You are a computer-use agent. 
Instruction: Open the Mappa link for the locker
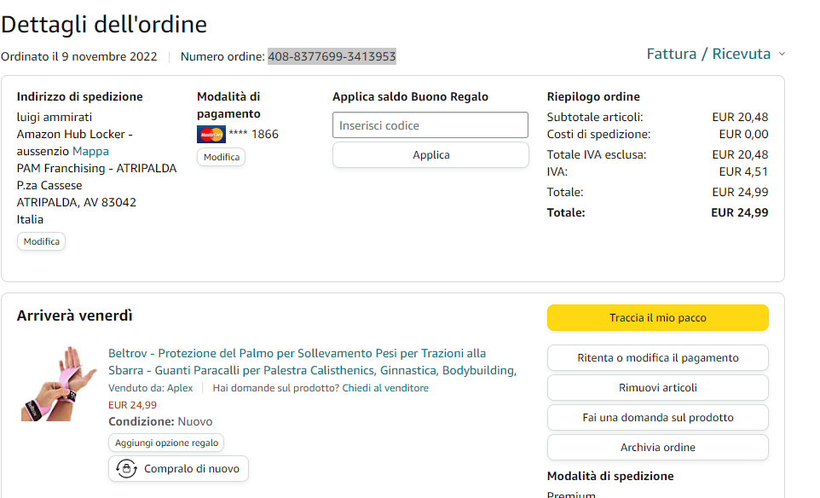(x=90, y=151)
